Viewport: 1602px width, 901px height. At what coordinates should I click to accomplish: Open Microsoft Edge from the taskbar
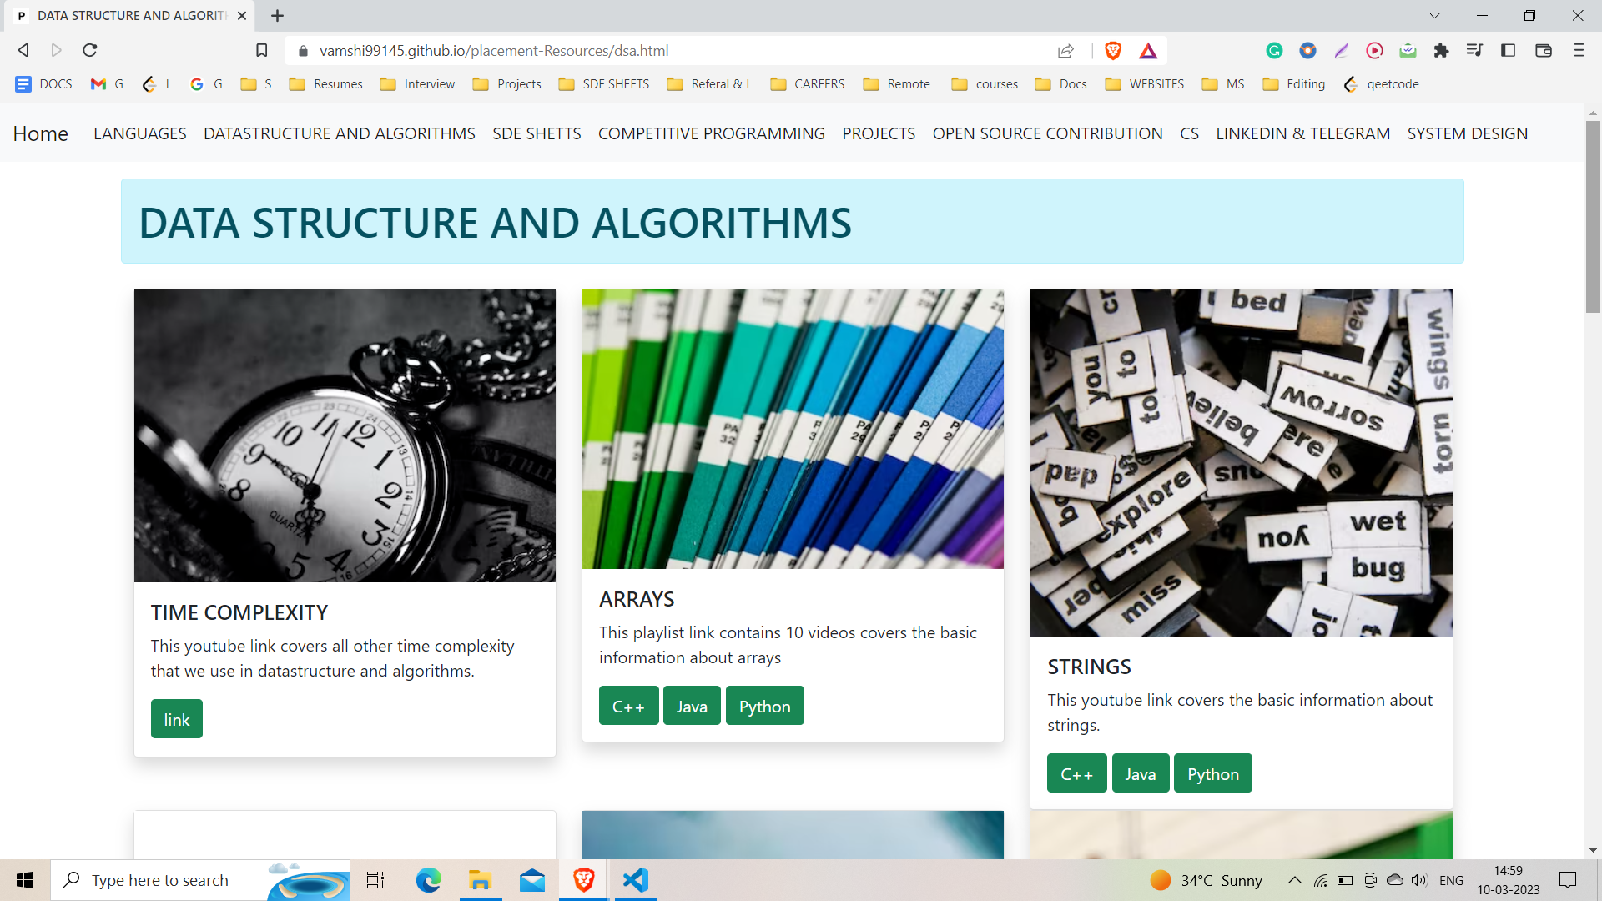tap(429, 880)
